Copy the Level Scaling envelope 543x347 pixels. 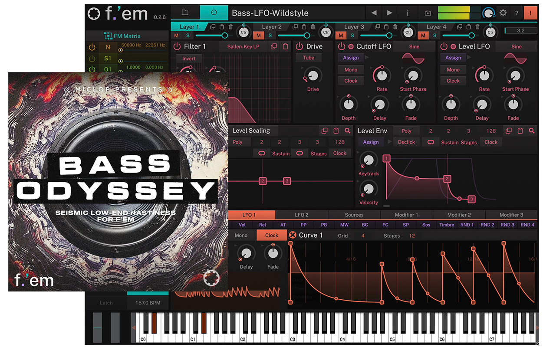pyautogui.click(x=324, y=131)
